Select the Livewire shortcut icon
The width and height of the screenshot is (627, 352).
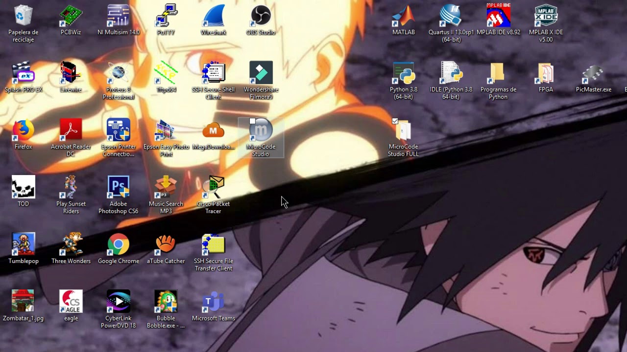[x=71, y=73]
